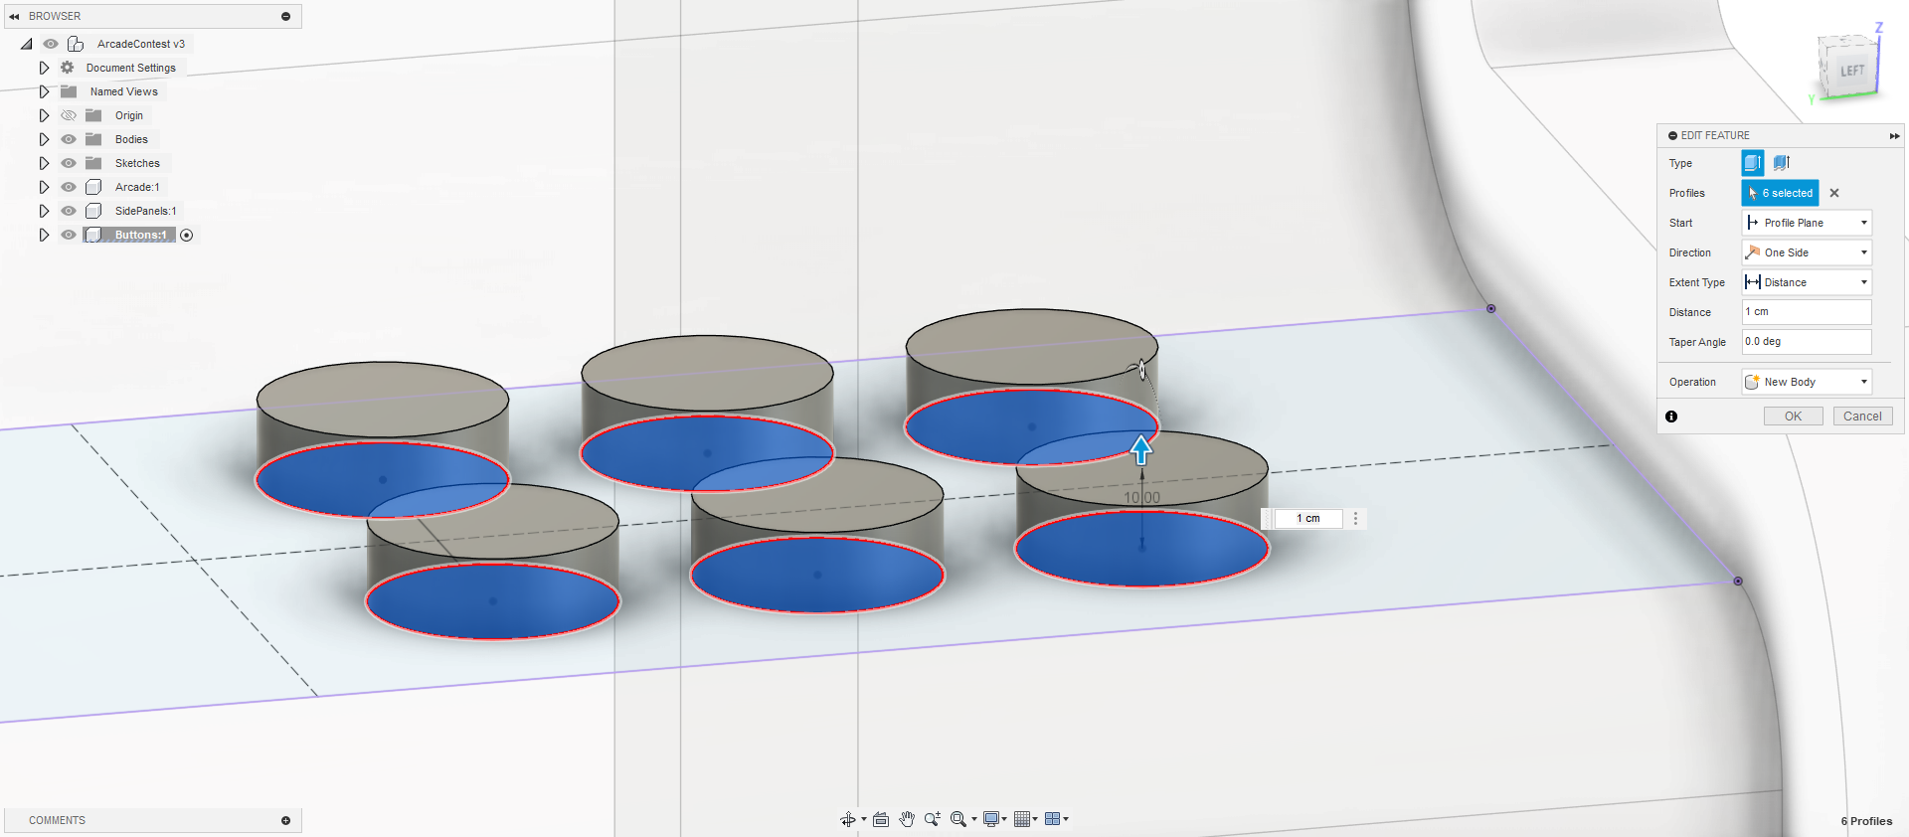Image resolution: width=1909 pixels, height=837 pixels.
Task: Select the solid Extrude type icon
Action: 1753,163
